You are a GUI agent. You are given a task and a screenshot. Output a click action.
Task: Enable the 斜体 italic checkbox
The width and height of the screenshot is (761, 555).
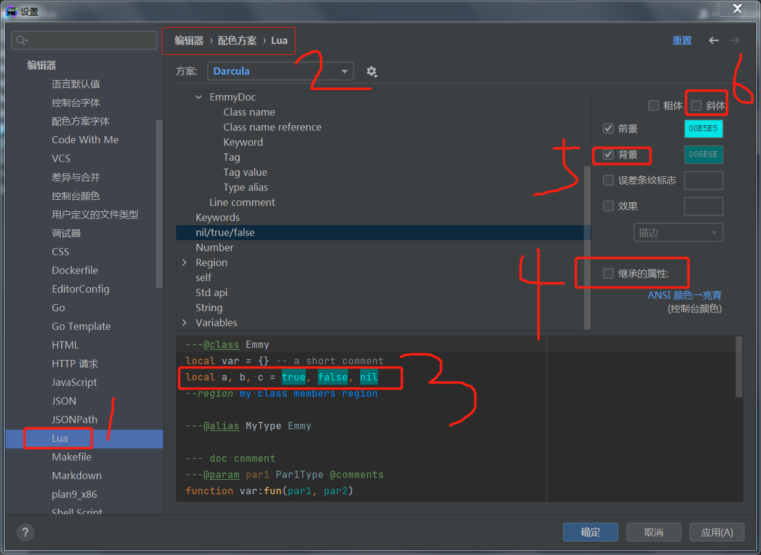coord(697,105)
